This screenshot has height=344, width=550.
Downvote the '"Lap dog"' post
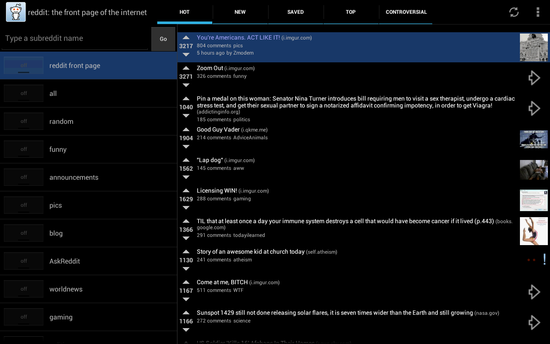pos(186,177)
